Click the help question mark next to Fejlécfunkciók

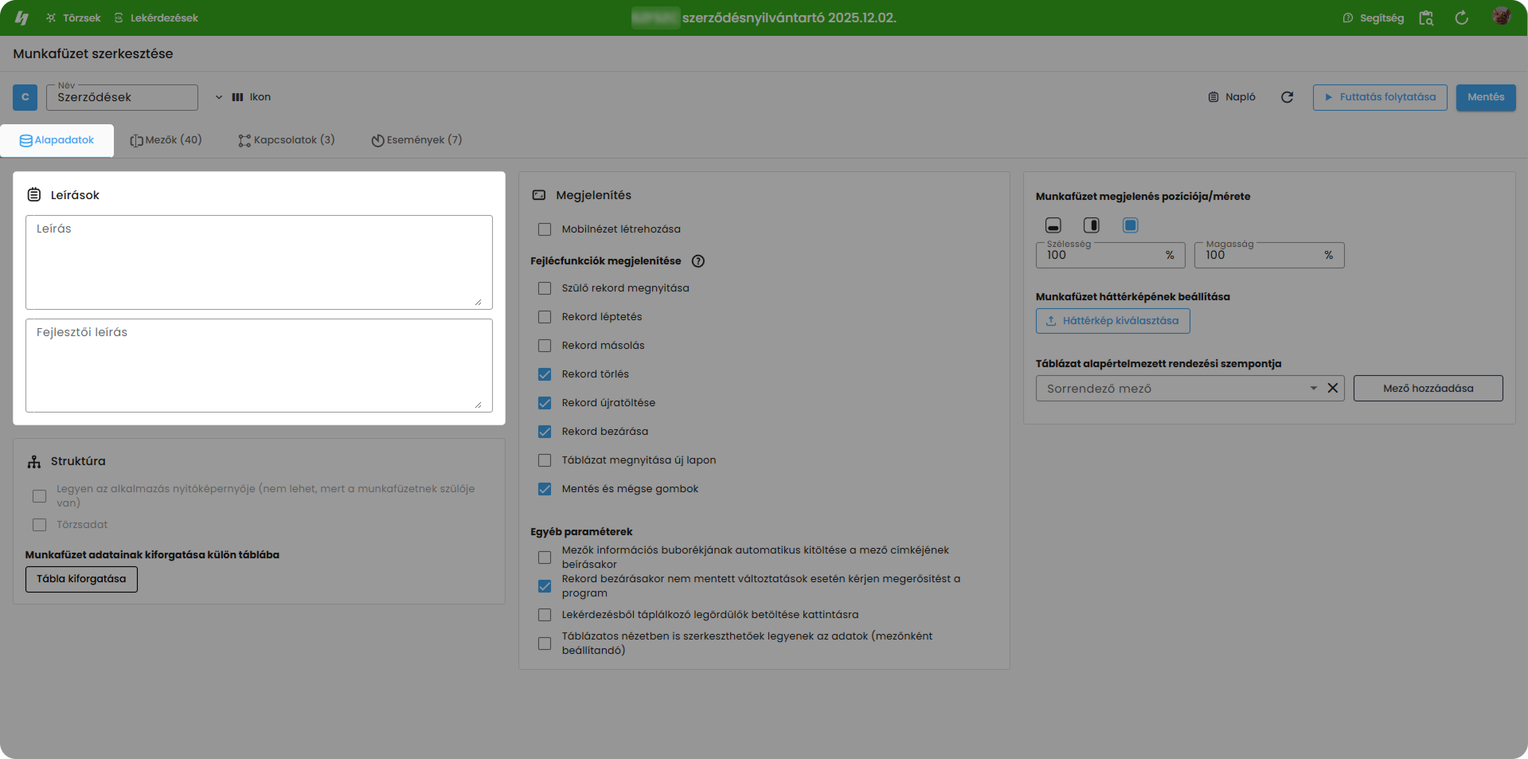(698, 261)
